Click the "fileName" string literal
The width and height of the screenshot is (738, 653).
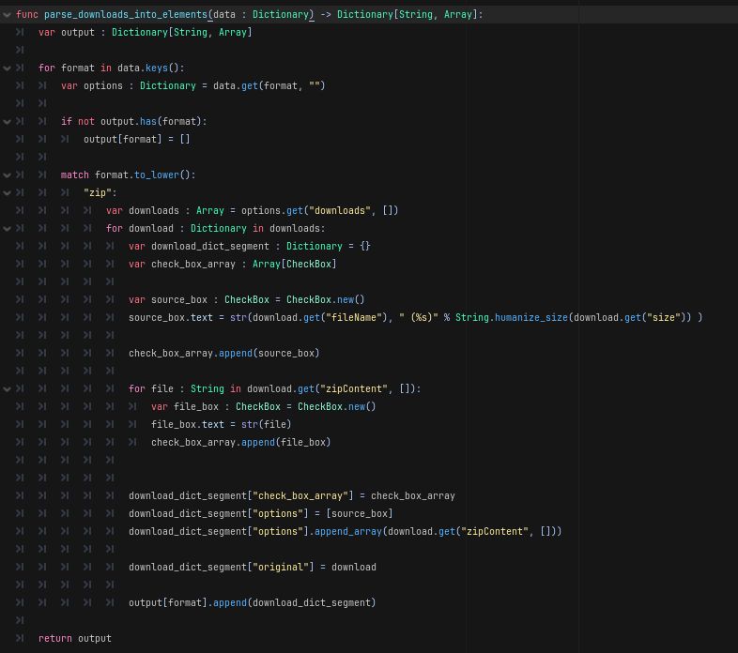point(354,317)
